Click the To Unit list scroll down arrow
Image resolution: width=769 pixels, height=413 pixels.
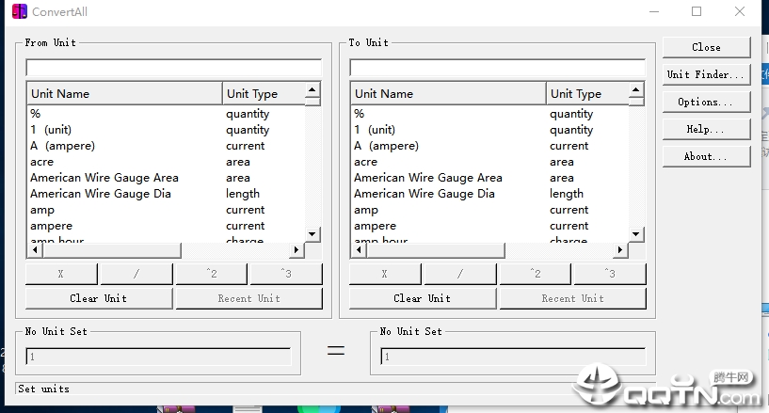[636, 234]
